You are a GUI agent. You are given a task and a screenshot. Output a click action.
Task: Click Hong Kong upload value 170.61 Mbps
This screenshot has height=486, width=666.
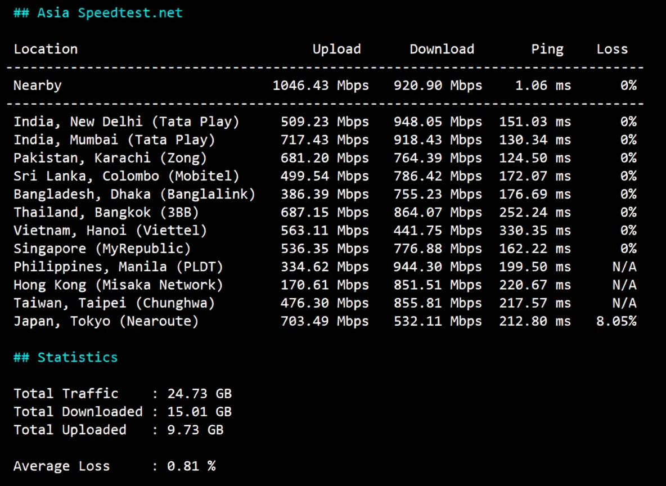click(x=325, y=285)
